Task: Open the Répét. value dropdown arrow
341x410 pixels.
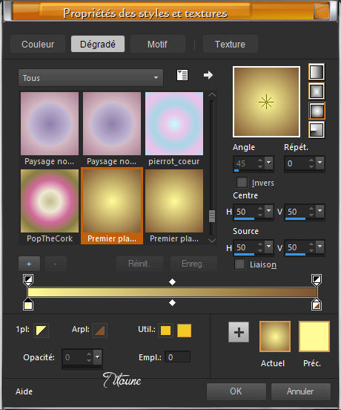Action: coord(320,163)
